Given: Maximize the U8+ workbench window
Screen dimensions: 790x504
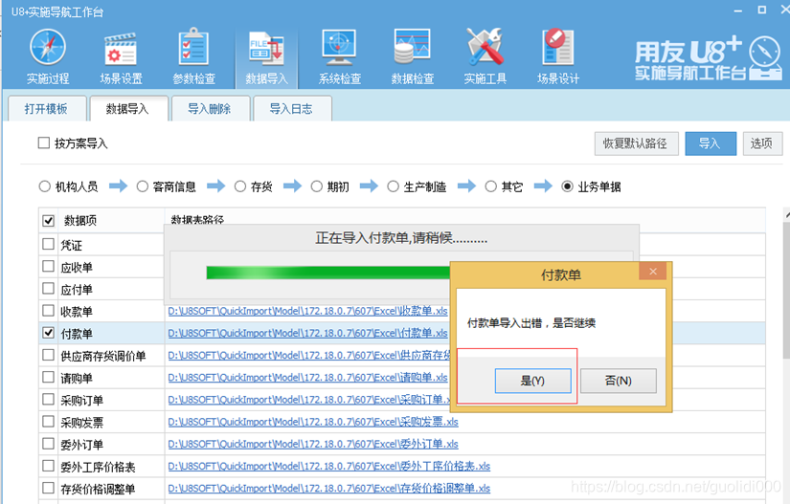Looking at the screenshot, I should 762,10.
